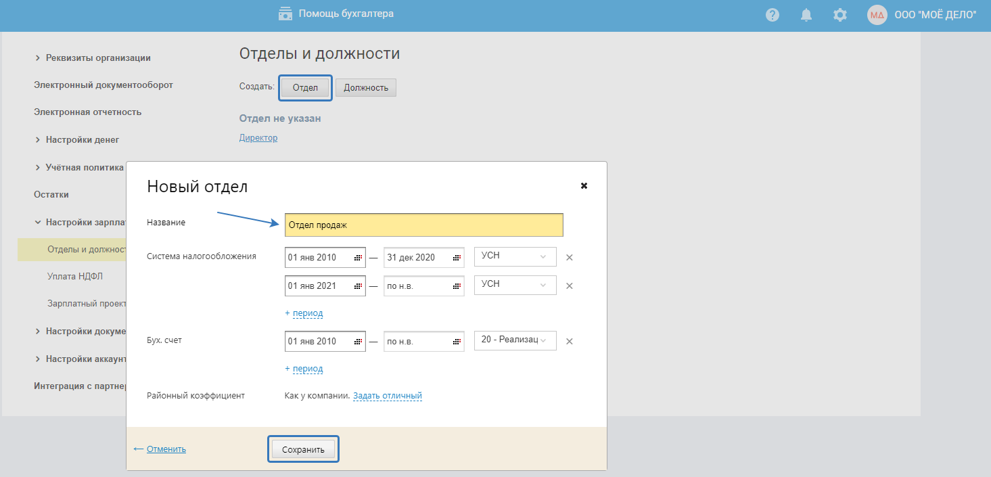Open second УСН tax system dropdown
This screenshot has width=991, height=477.
click(x=515, y=285)
